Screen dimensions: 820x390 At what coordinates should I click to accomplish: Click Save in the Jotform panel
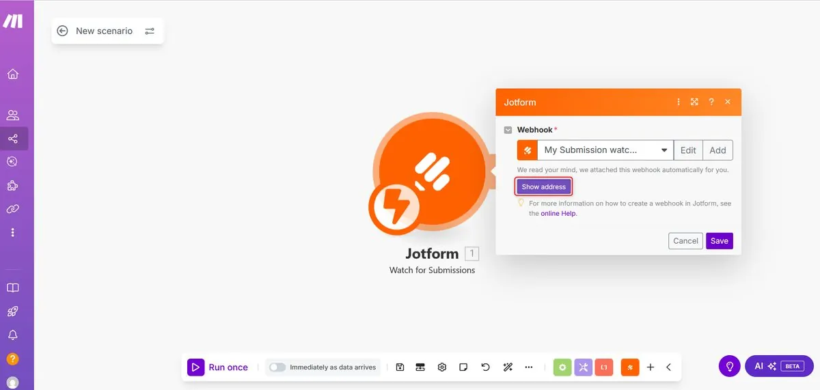(x=720, y=240)
